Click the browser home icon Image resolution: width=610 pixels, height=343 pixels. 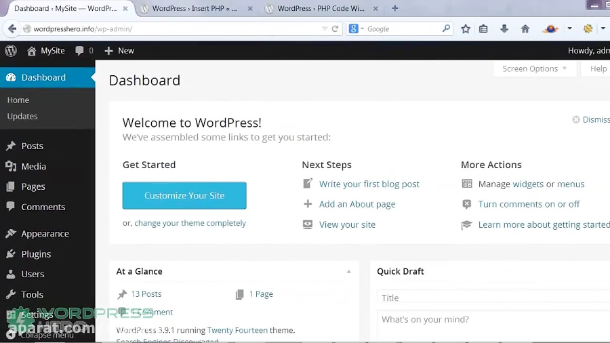tap(525, 28)
